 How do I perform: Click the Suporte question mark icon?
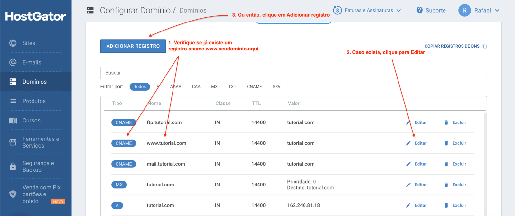(419, 10)
